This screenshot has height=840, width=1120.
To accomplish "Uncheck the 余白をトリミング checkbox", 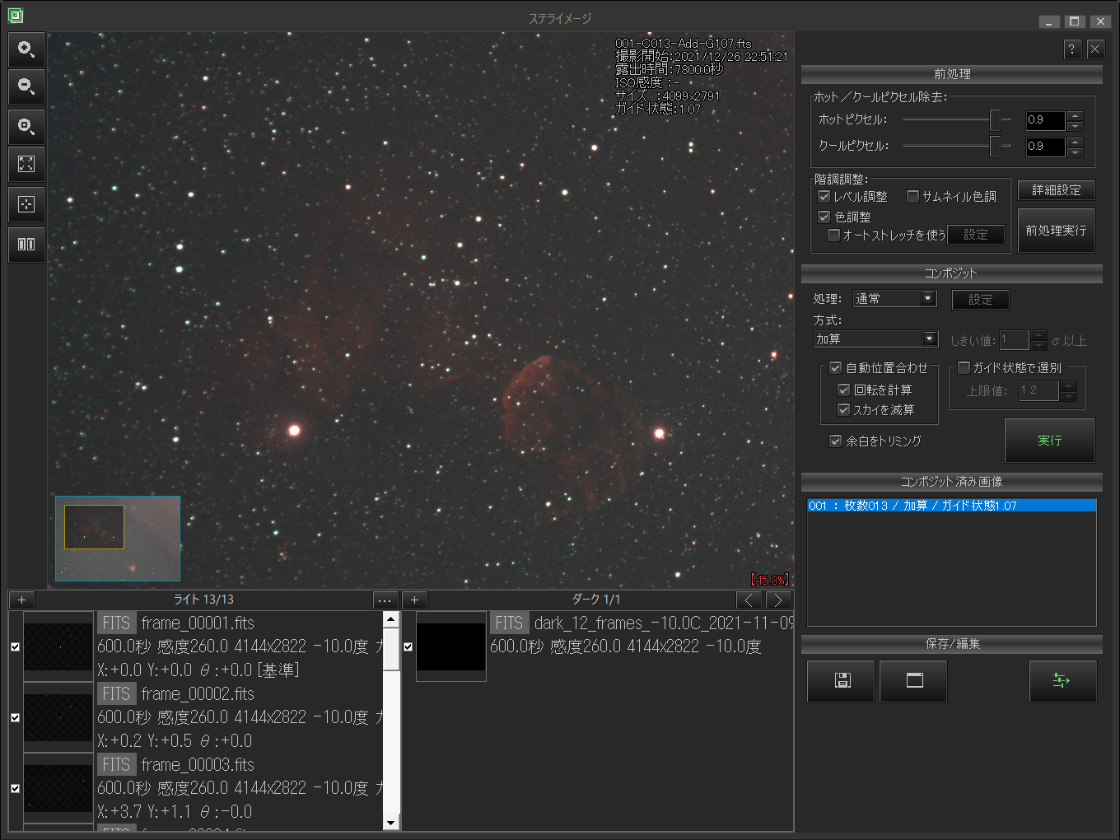I will (835, 441).
